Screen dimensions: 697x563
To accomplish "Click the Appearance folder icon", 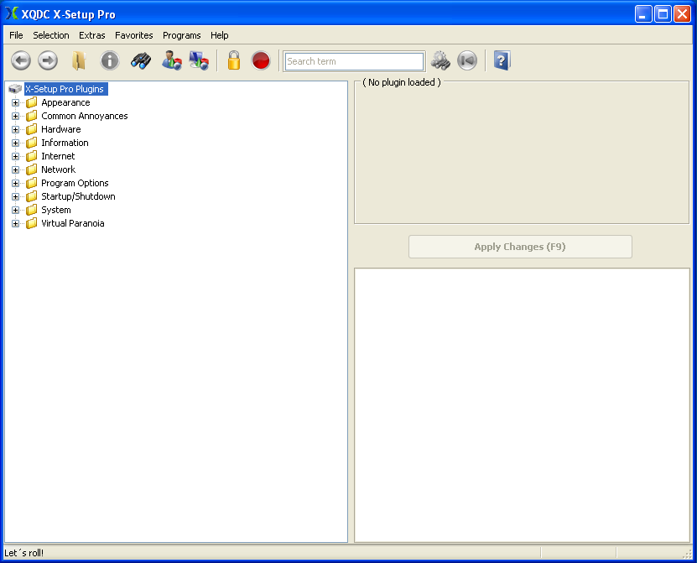I will click(32, 102).
